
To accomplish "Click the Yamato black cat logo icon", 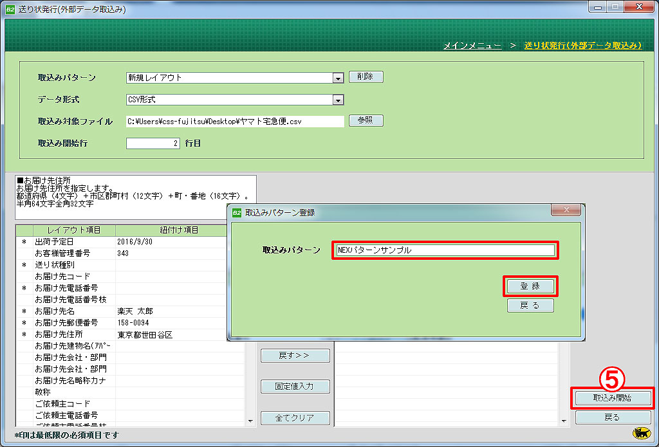I will click(641, 434).
